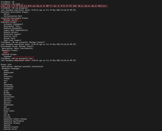Click "Standard" under Optional Groups
Viewport: 162px width, 131px height.
tap(8, 56)
